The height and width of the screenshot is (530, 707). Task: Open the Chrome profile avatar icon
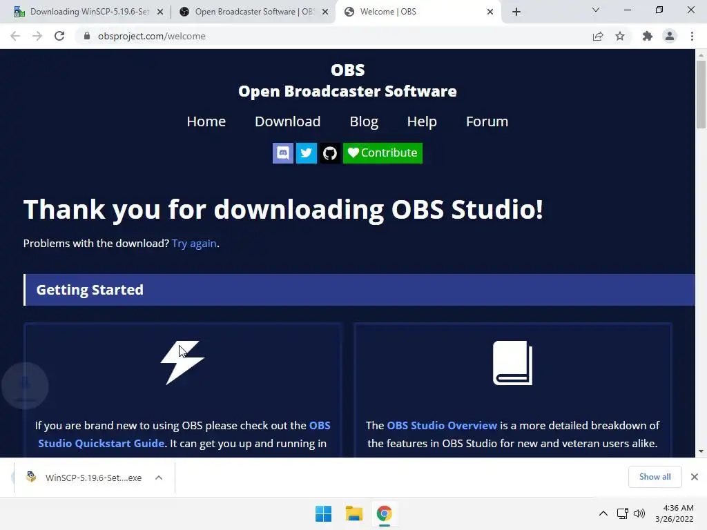coord(670,36)
